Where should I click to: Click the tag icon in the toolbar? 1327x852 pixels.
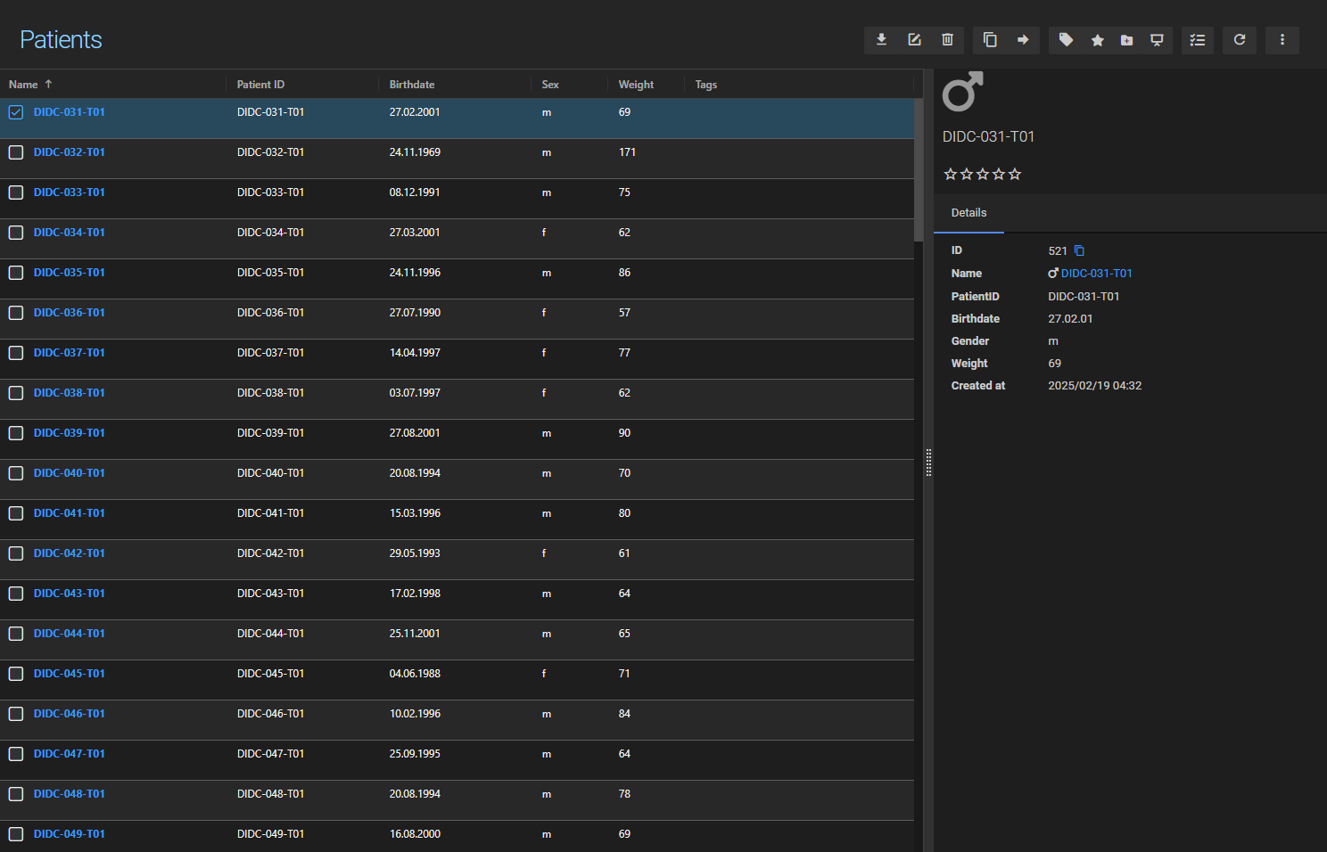point(1066,40)
